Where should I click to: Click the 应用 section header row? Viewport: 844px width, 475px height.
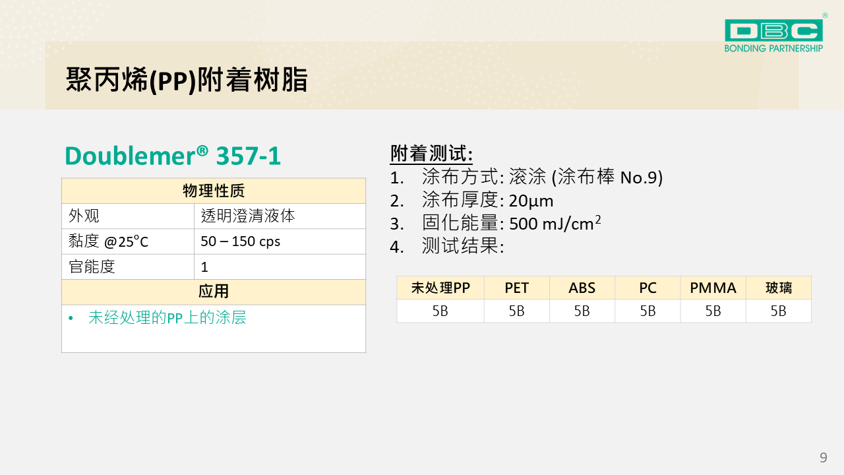click(214, 292)
